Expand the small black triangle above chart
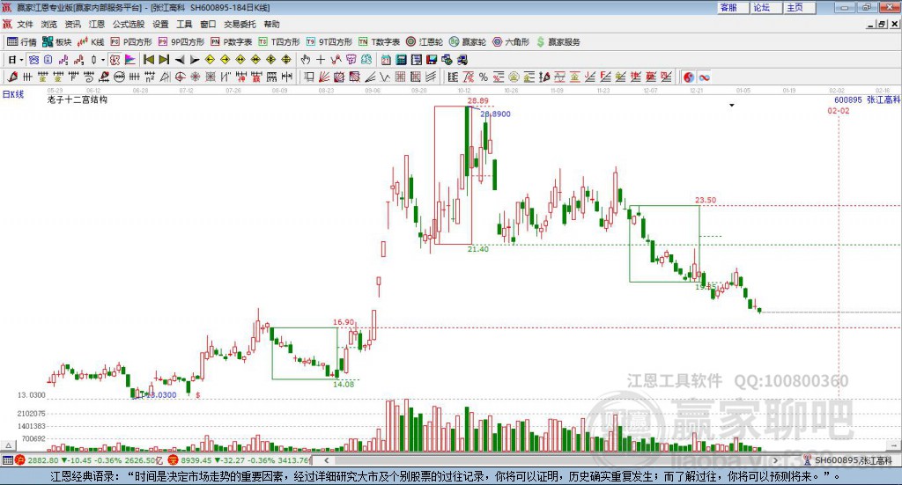The width and height of the screenshot is (902, 485). [x=732, y=105]
